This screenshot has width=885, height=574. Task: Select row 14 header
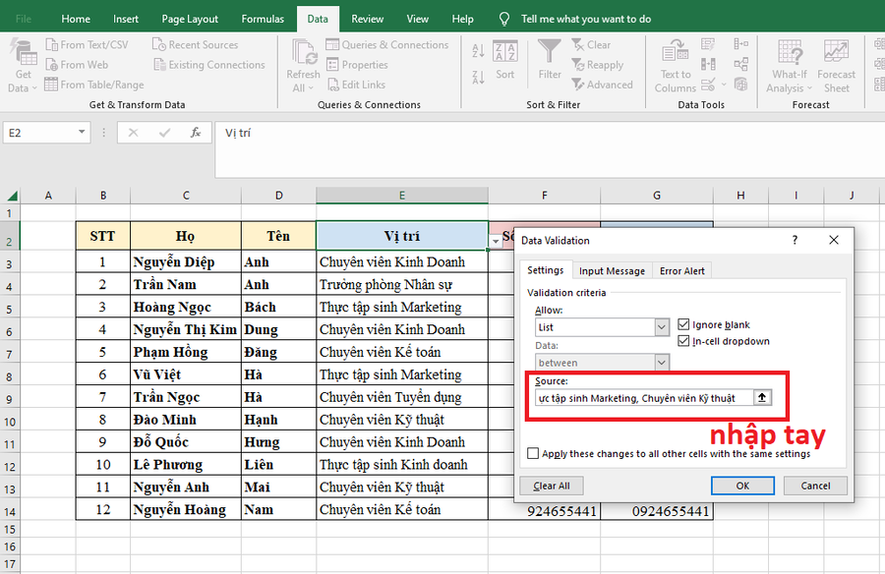[x=10, y=511]
